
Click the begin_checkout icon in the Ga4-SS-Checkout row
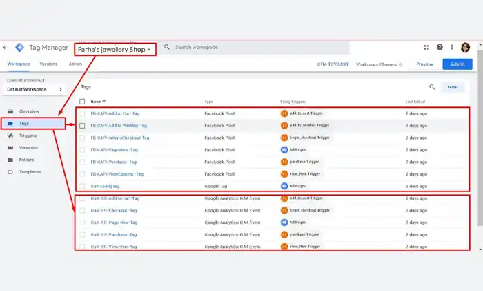click(284, 210)
